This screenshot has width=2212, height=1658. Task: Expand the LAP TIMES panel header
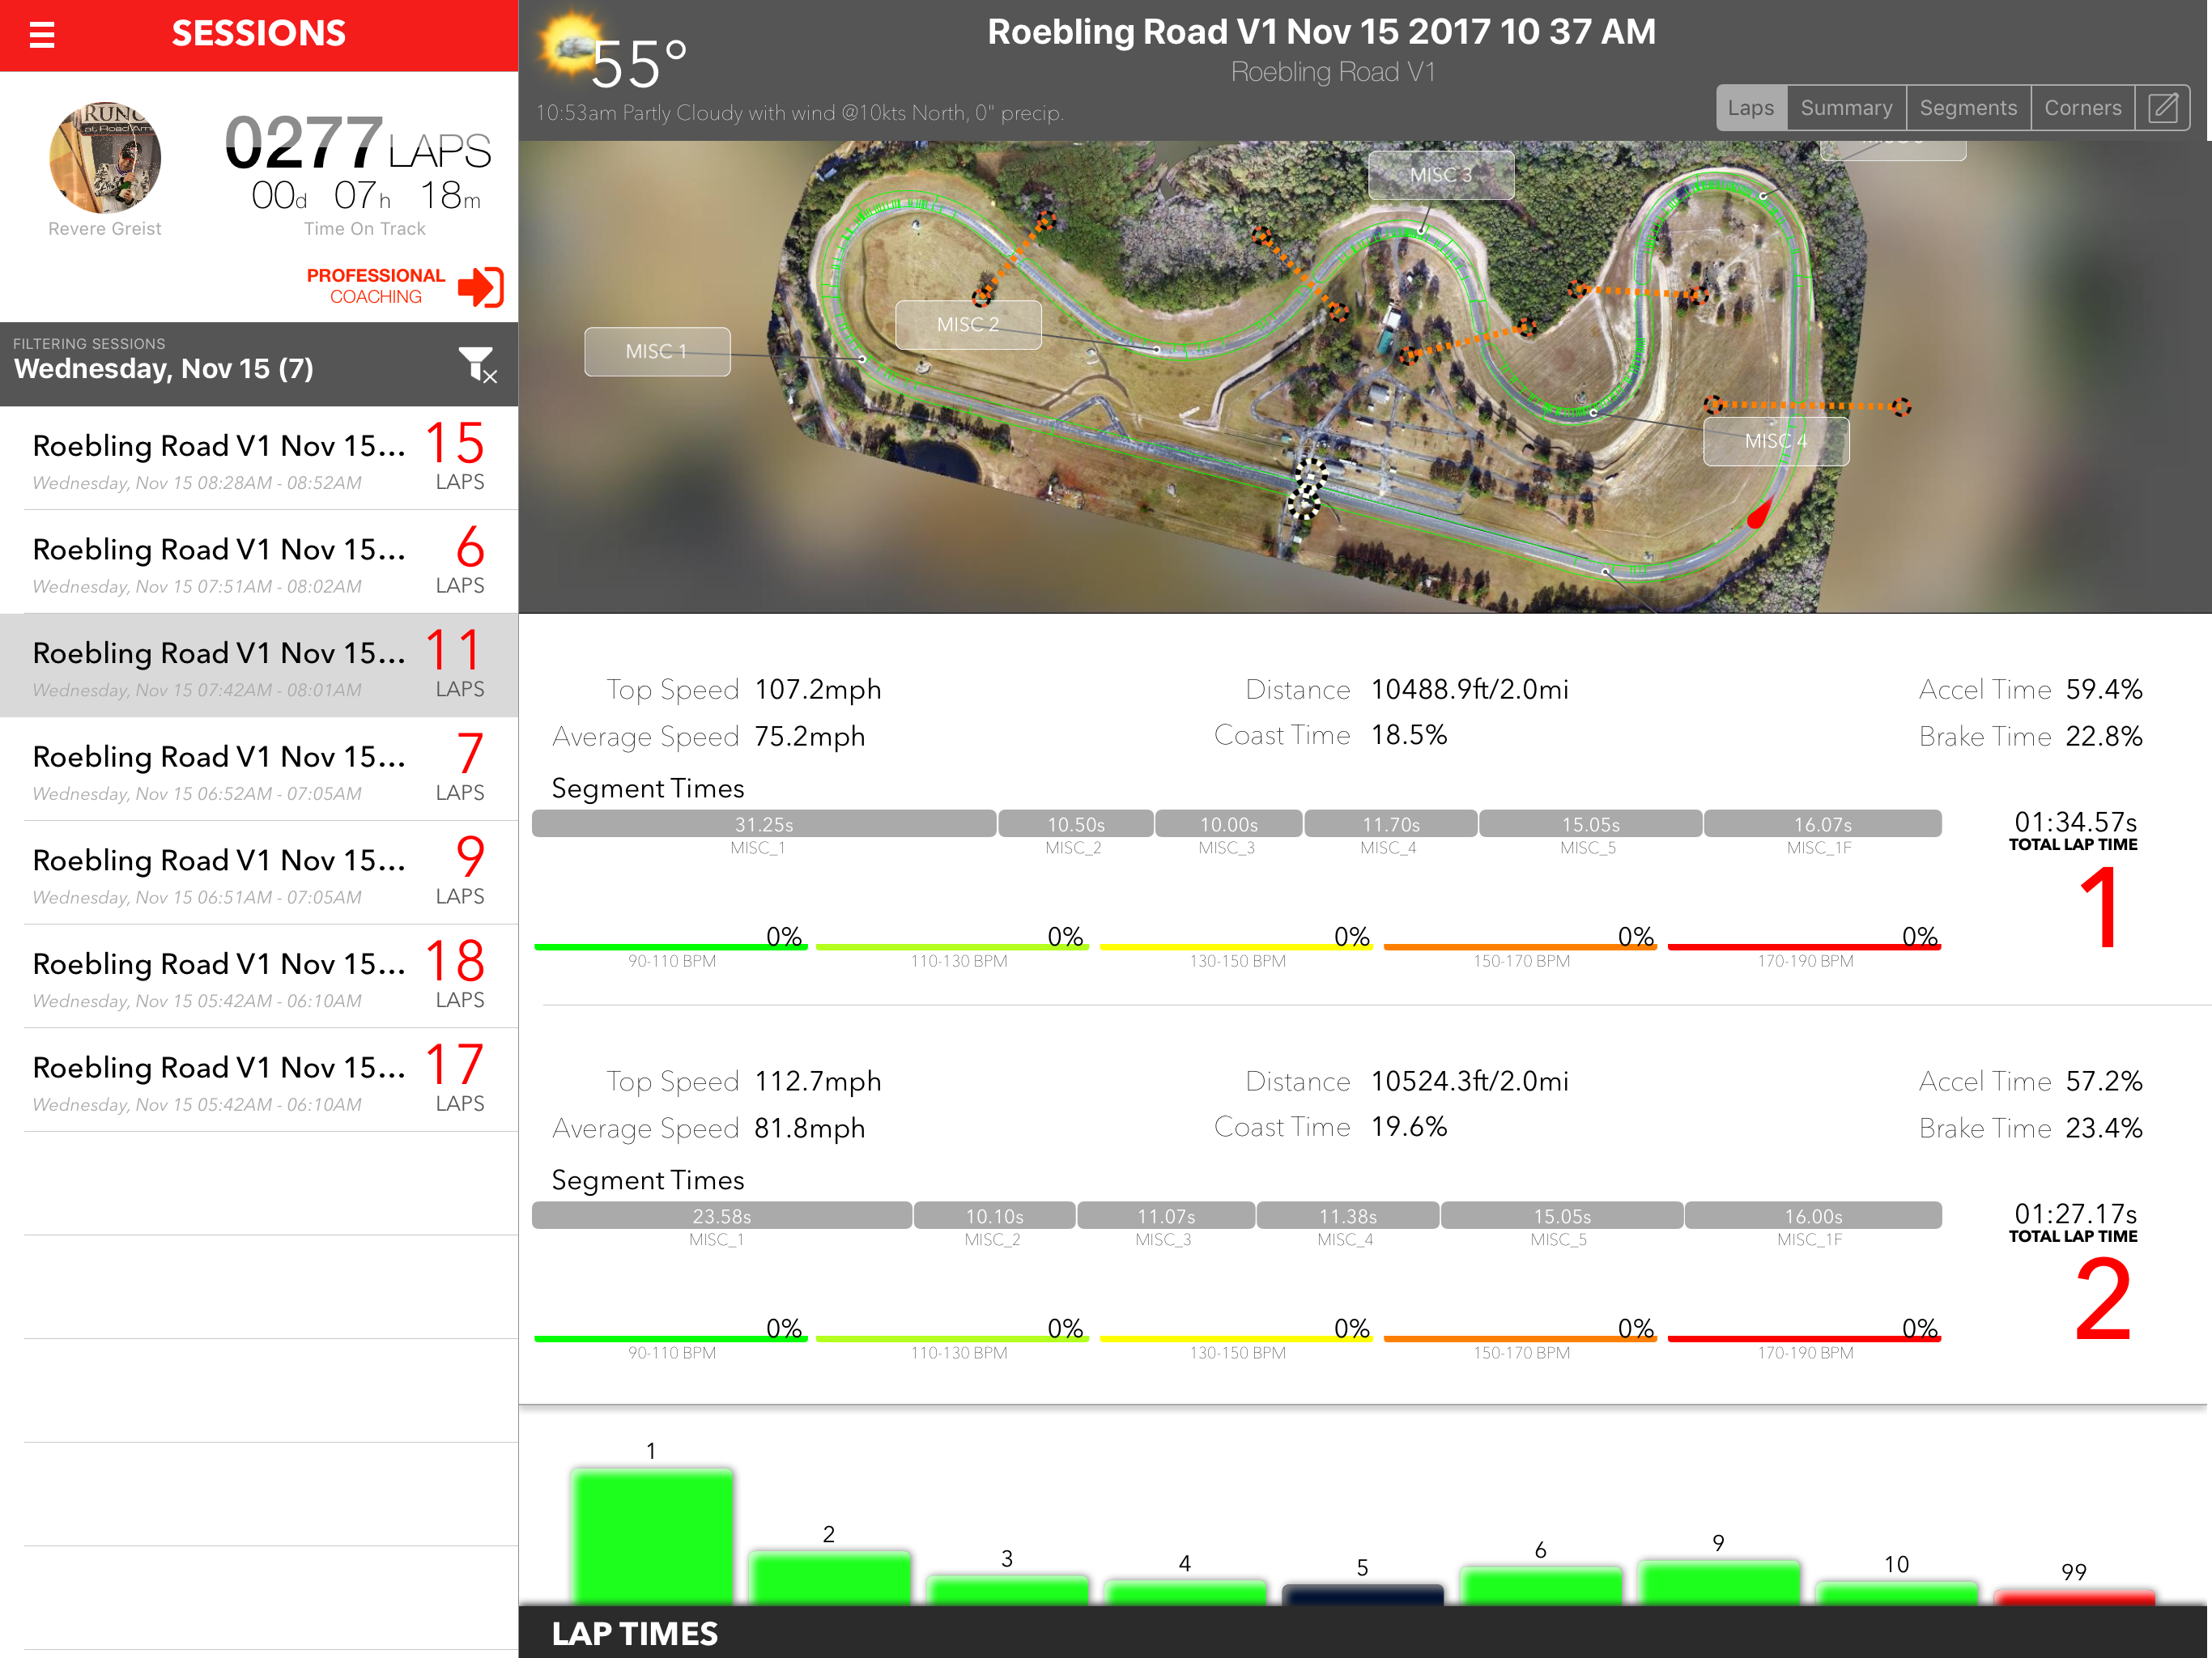click(635, 1633)
